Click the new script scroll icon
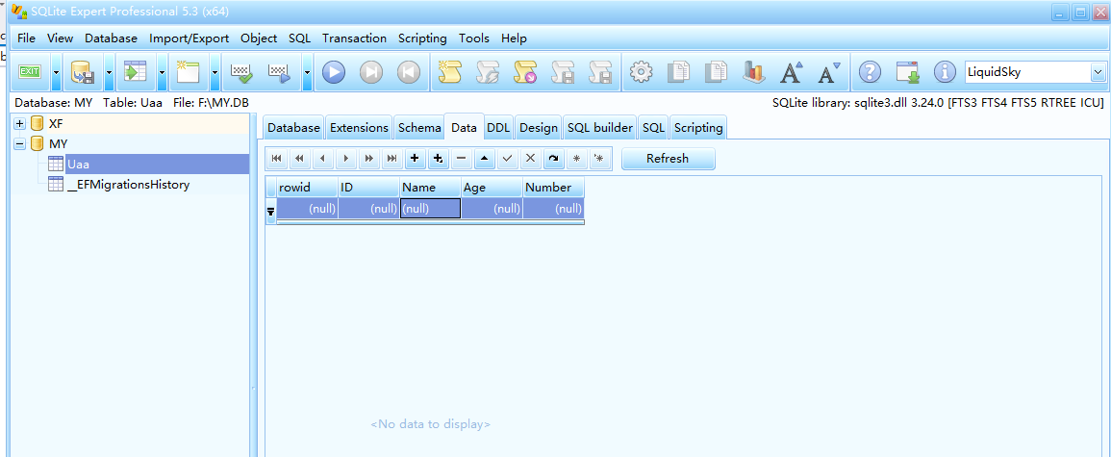1111x457 pixels. point(450,71)
